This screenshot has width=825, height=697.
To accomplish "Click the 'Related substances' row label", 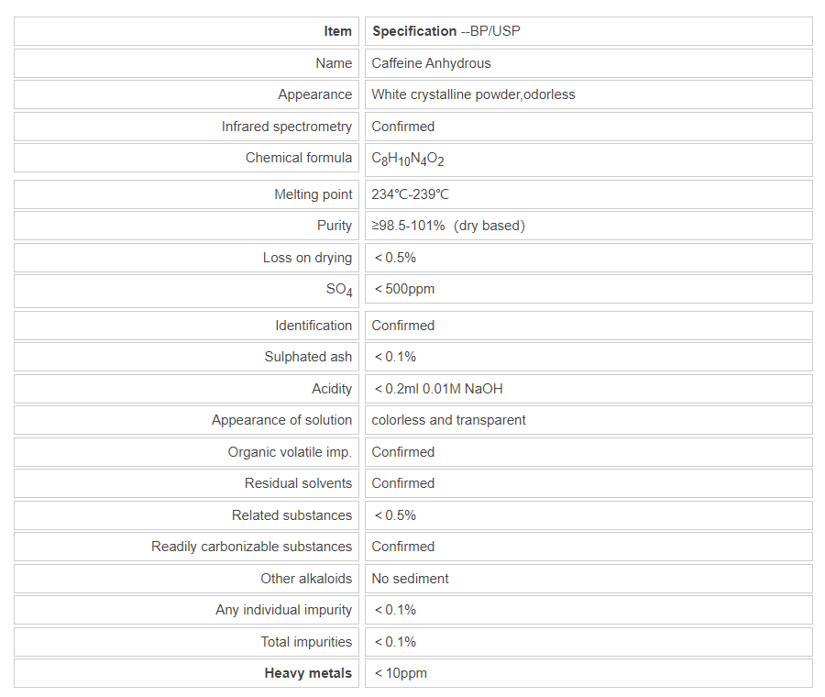I will tap(291, 515).
